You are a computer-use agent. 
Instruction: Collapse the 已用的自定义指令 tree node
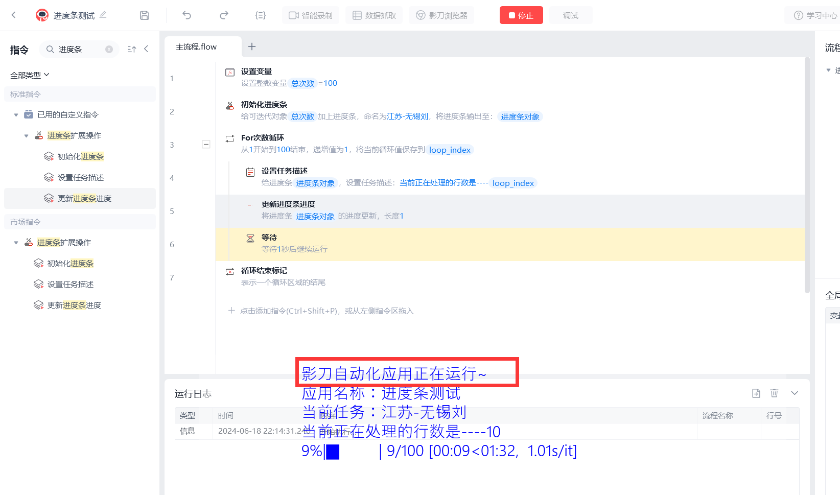pyautogui.click(x=16, y=115)
